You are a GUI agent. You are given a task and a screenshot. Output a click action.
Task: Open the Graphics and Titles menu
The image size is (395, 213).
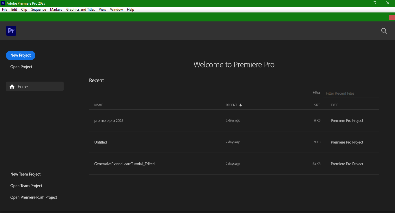(80, 10)
